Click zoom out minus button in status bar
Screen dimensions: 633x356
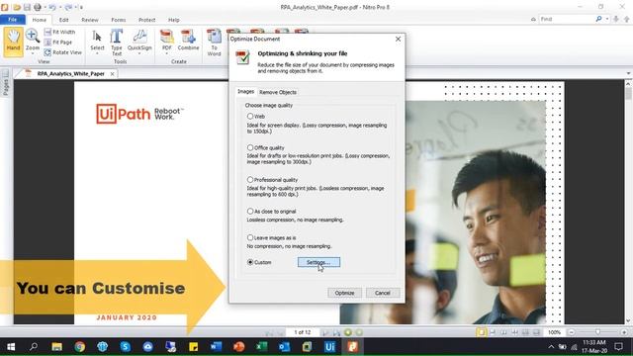[x=572, y=332]
